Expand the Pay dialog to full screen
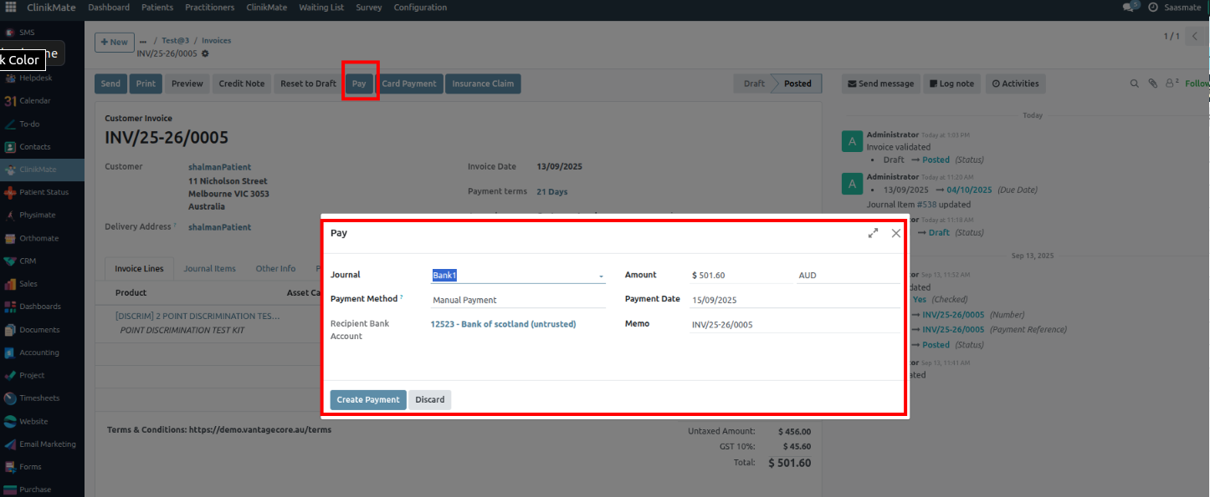This screenshot has width=1210, height=497. point(873,234)
